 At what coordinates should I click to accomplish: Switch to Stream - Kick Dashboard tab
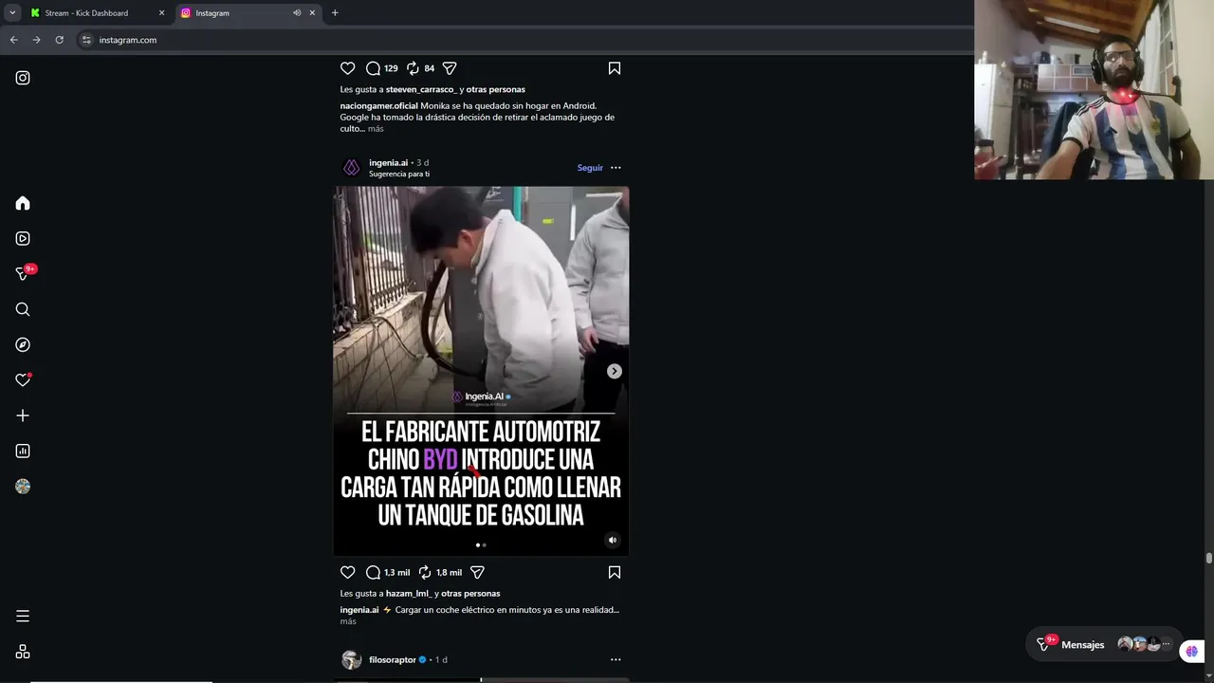86,13
